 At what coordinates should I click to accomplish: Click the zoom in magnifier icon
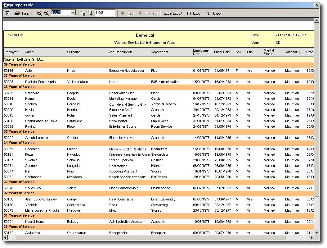click(x=47, y=13)
